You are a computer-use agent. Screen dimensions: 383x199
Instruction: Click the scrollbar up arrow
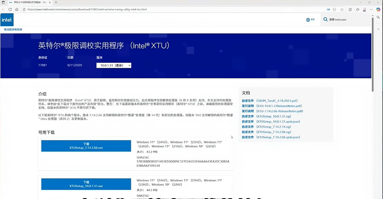point(373,15)
